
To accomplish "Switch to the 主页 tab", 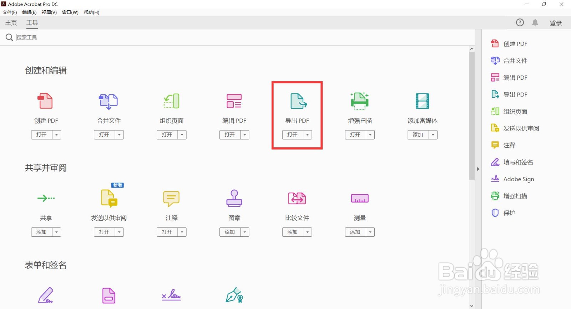I will point(11,22).
